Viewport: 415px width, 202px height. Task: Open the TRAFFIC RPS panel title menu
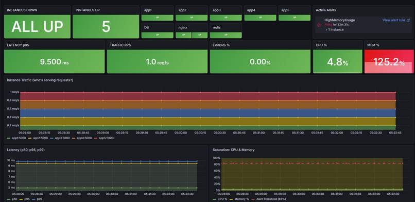tap(120, 45)
